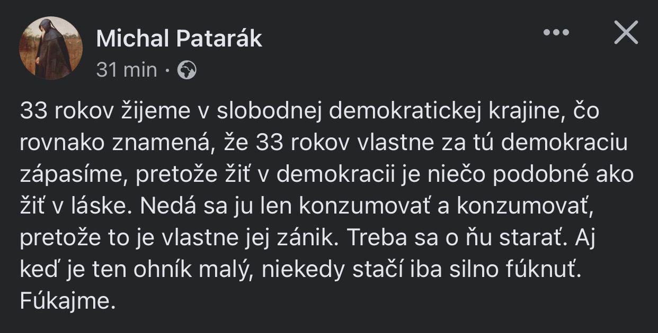Click the author name Michal Patarák
Image resolution: width=658 pixels, height=333 pixels.
179,39
